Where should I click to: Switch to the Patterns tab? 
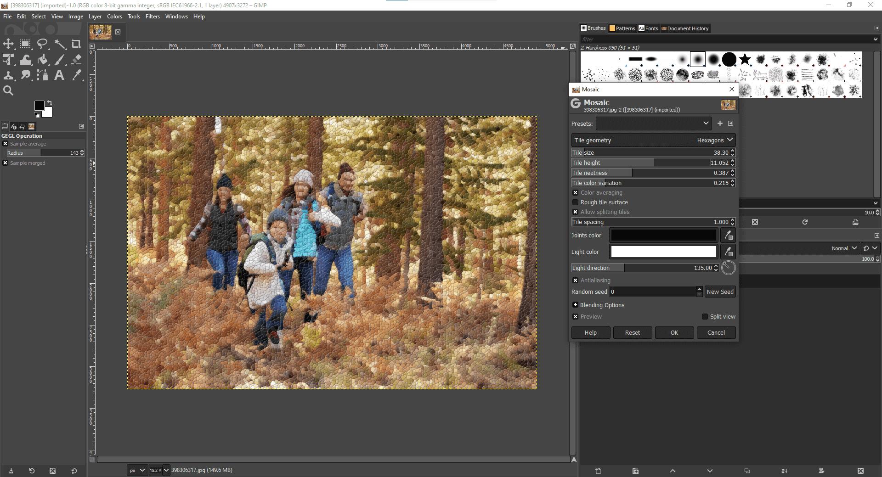click(622, 28)
